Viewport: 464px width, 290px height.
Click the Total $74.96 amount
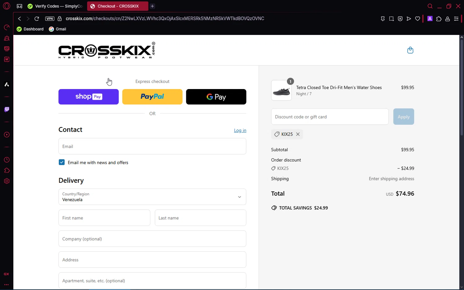[405, 194]
